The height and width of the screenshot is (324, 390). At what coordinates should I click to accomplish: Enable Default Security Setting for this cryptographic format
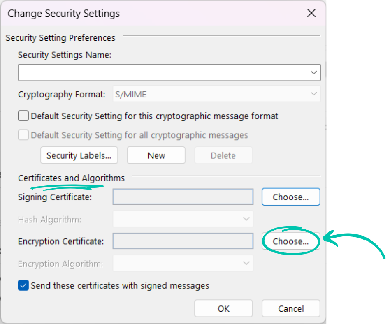[x=23, y=116]
